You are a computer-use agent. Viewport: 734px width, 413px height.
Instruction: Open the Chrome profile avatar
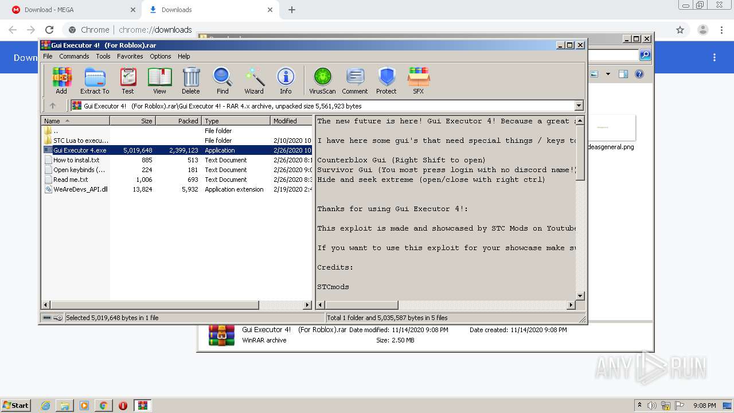click(703, 30)
